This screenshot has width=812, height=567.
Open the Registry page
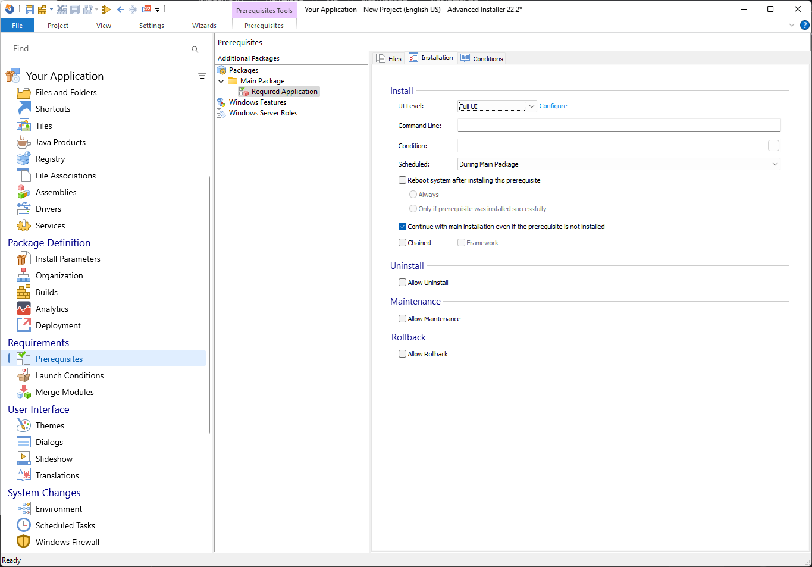click(50, 159)
